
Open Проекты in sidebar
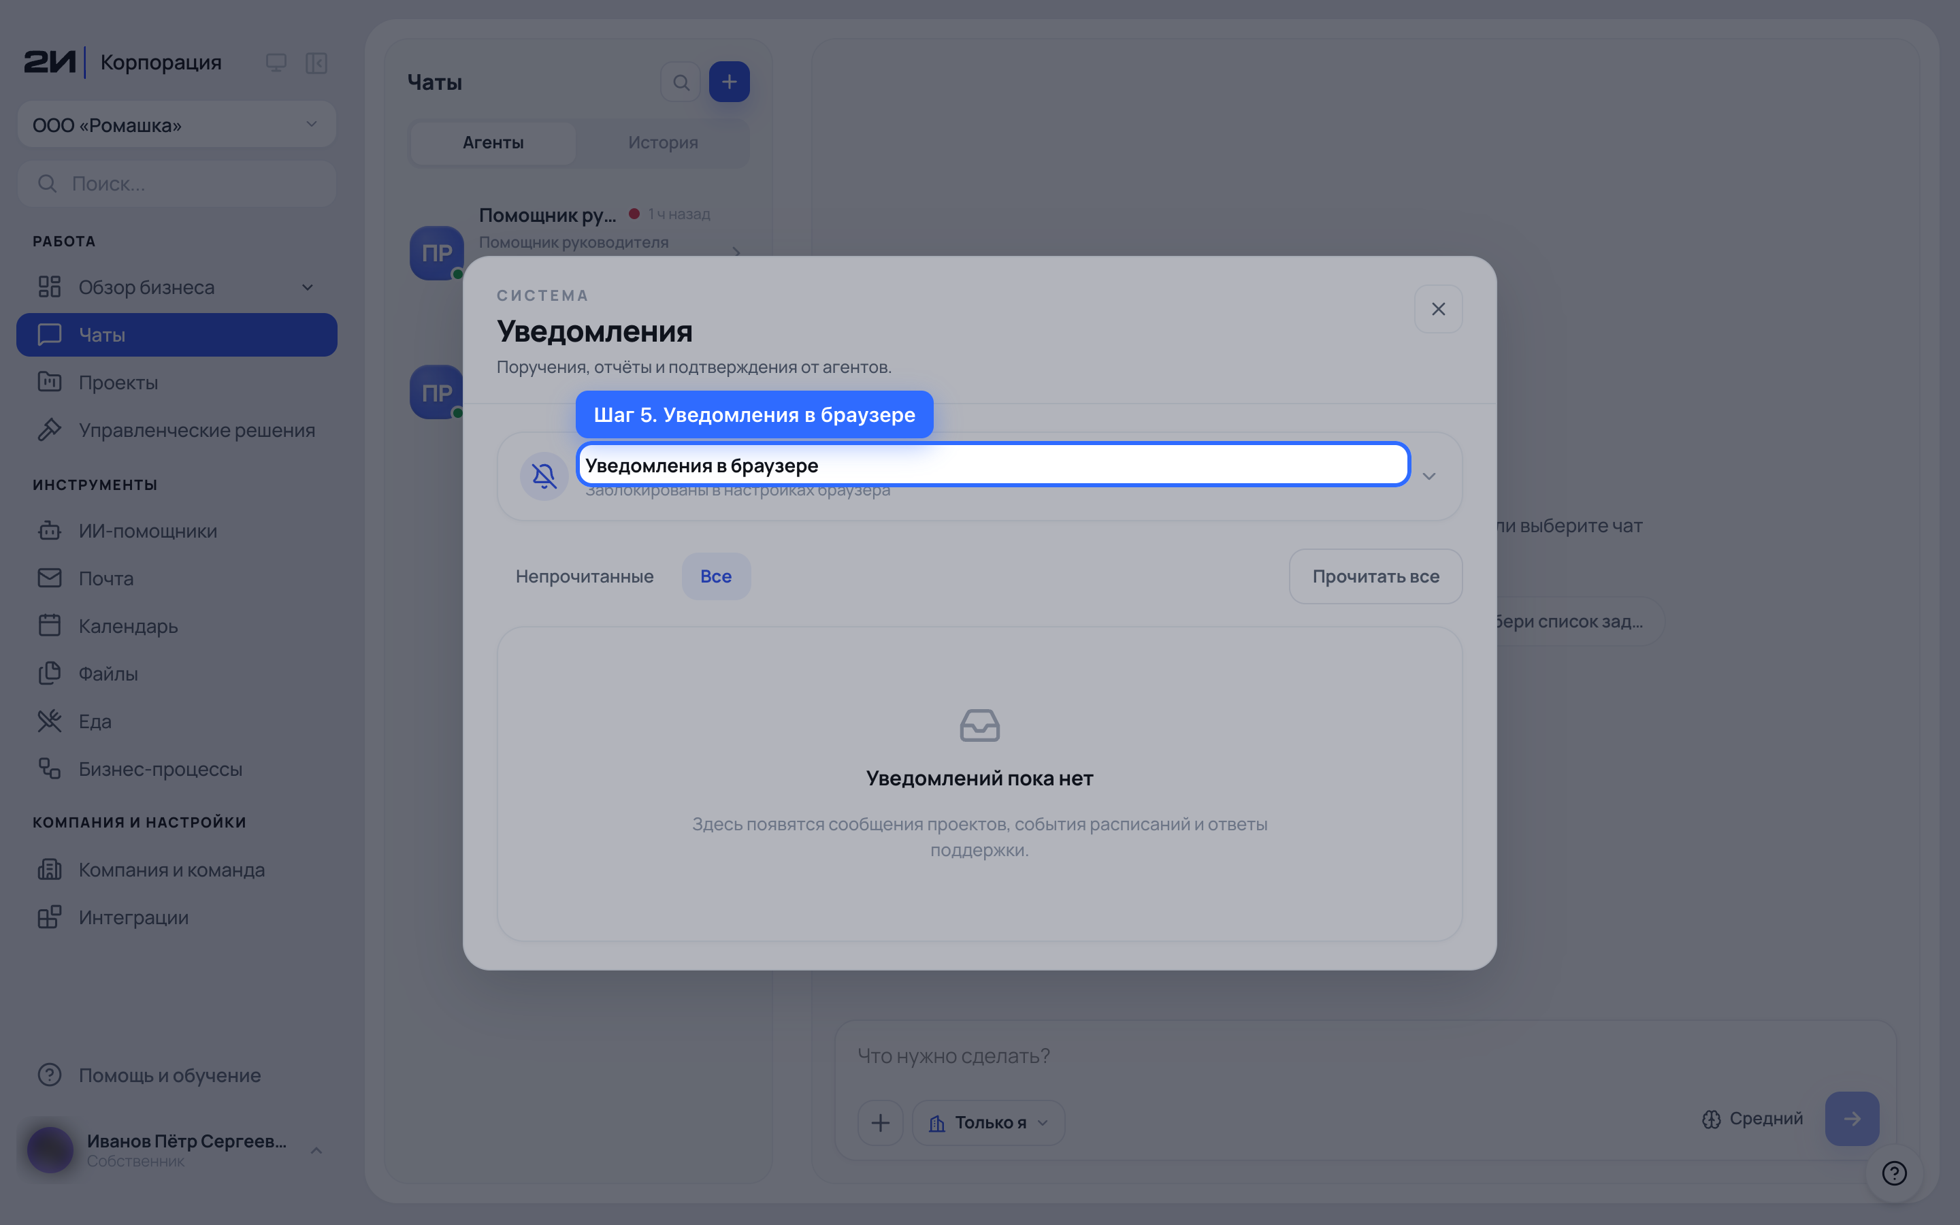(x=176, y=382)
